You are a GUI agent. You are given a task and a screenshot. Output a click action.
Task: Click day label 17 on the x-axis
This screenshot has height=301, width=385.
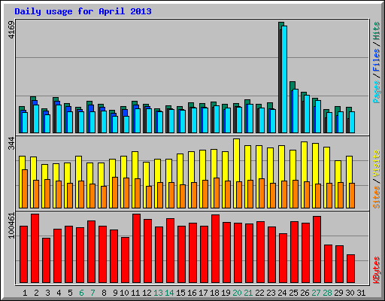tap(203, 293)
